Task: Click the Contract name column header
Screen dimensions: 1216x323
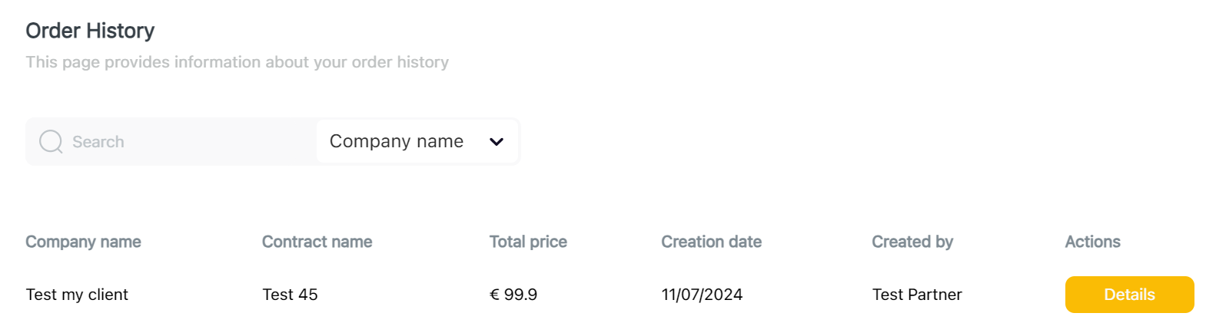Action: pyautogui.click(x=317, y=242)
